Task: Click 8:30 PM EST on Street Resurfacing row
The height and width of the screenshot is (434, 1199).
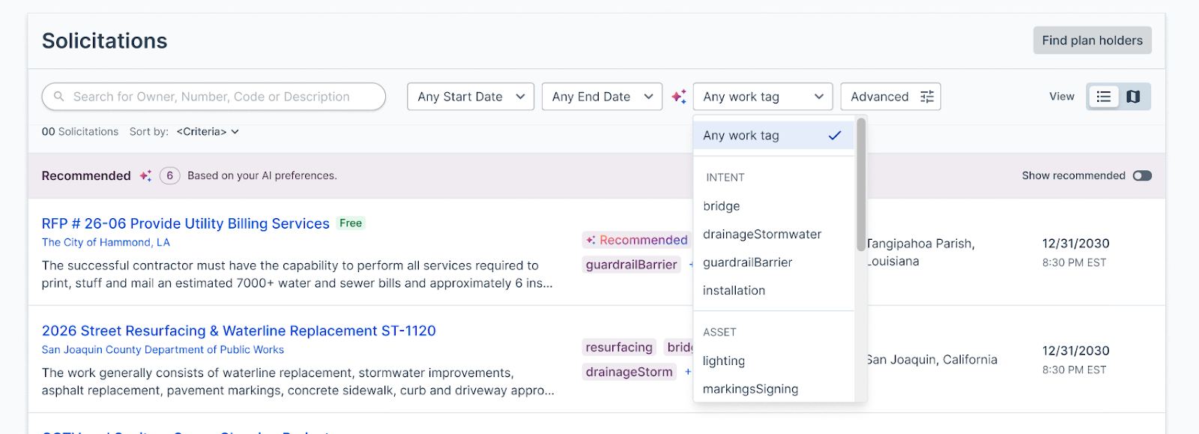Action: (1074, 370)
